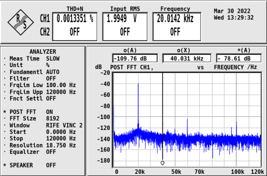
Task: Click the 100 kHz harmonic peak in graph
Action: click(236, 128)
